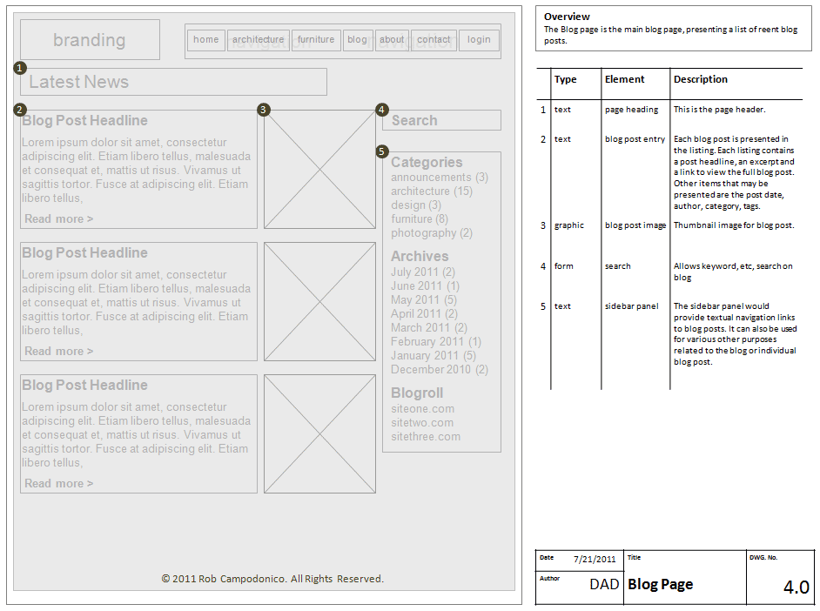Click the Search form field
The image size is (820, 611).
pyautogui.click(x=441, y=120)
